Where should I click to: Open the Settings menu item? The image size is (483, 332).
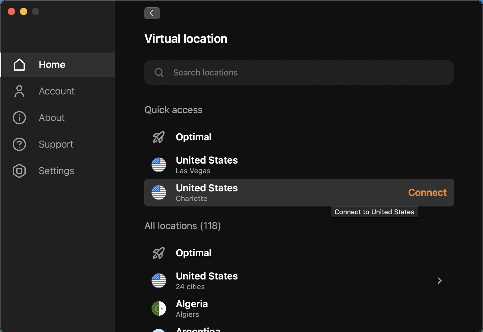tap(58, 171)
